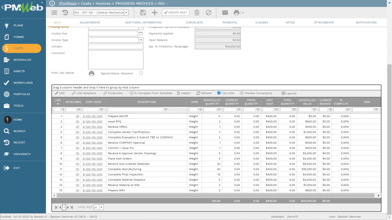Check Signed Waiver Attached

point(142,74)
